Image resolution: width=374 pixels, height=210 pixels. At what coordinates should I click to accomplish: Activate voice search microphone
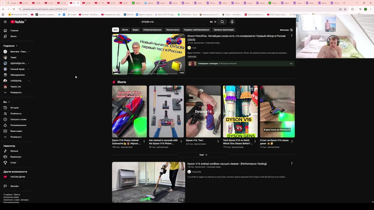pos(232,22)
